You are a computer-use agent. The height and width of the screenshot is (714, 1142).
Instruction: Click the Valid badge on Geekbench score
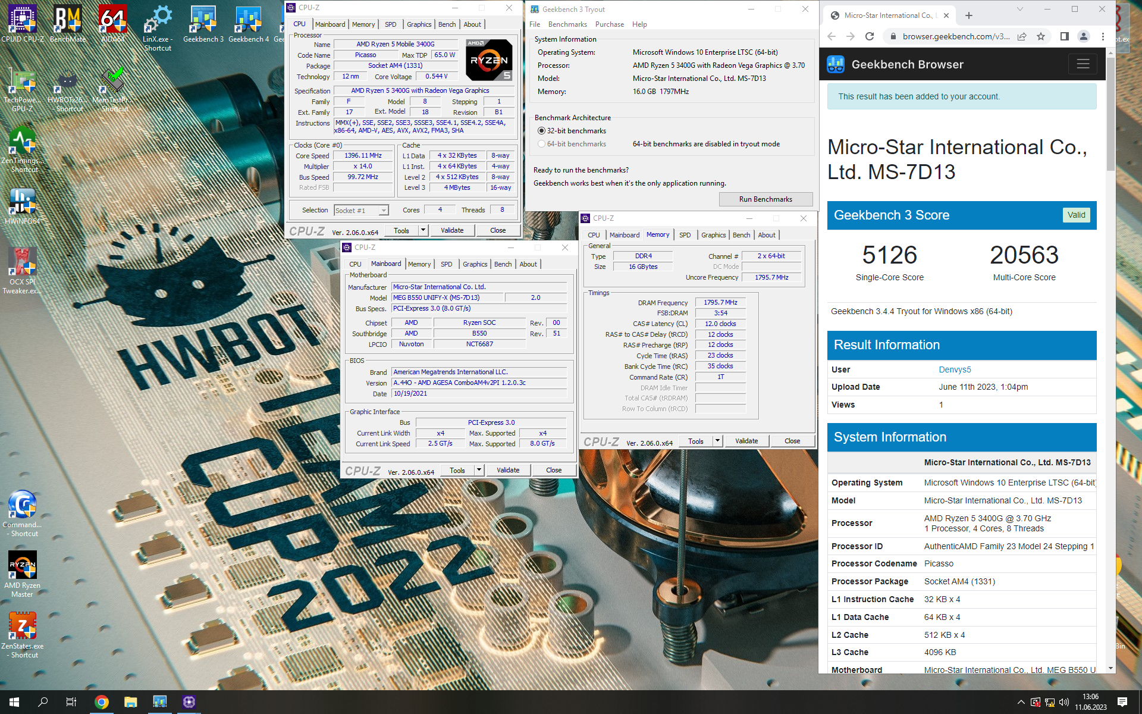tap(1076, 215)
